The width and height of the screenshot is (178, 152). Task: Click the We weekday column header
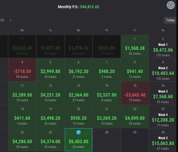[78, 30]
